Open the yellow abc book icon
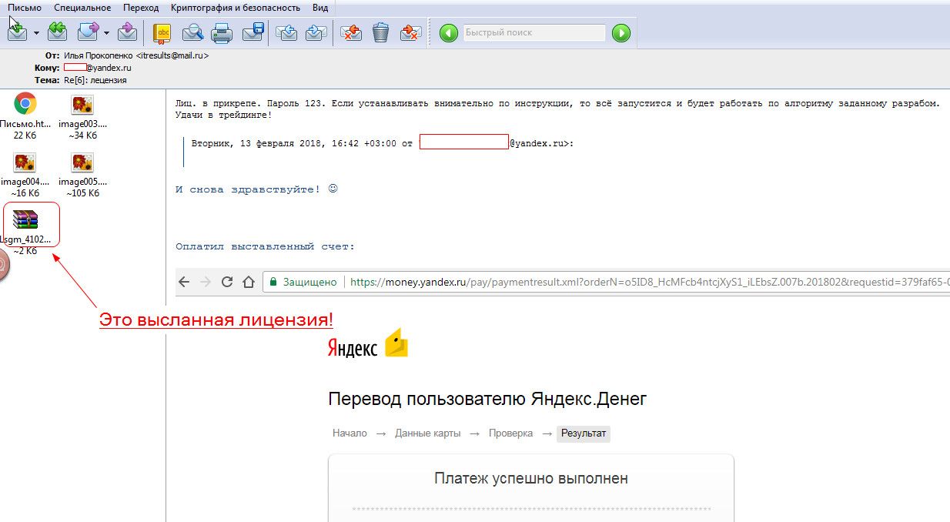Viewport: 950px width, 522px height. coord(162,32)
